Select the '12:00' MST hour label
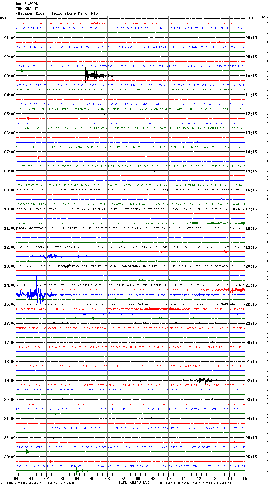Viewport: 270px width, 487px height. click(x=10, y=247)
